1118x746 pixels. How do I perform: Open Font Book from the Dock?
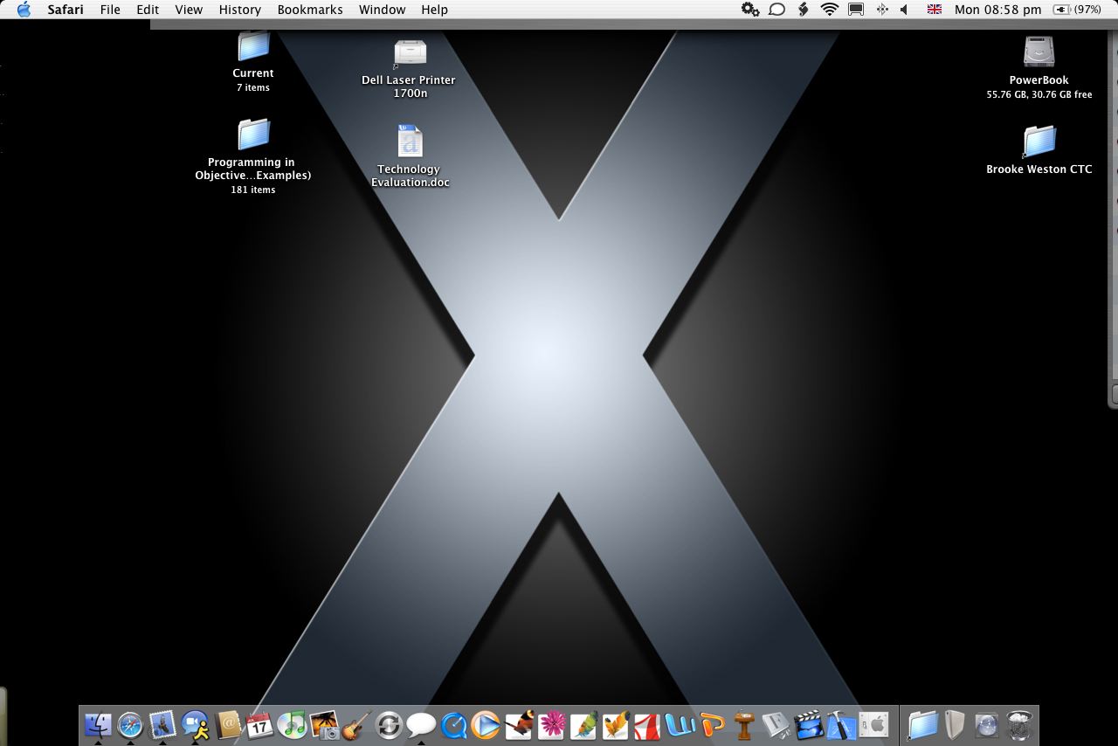pos(776,725)
